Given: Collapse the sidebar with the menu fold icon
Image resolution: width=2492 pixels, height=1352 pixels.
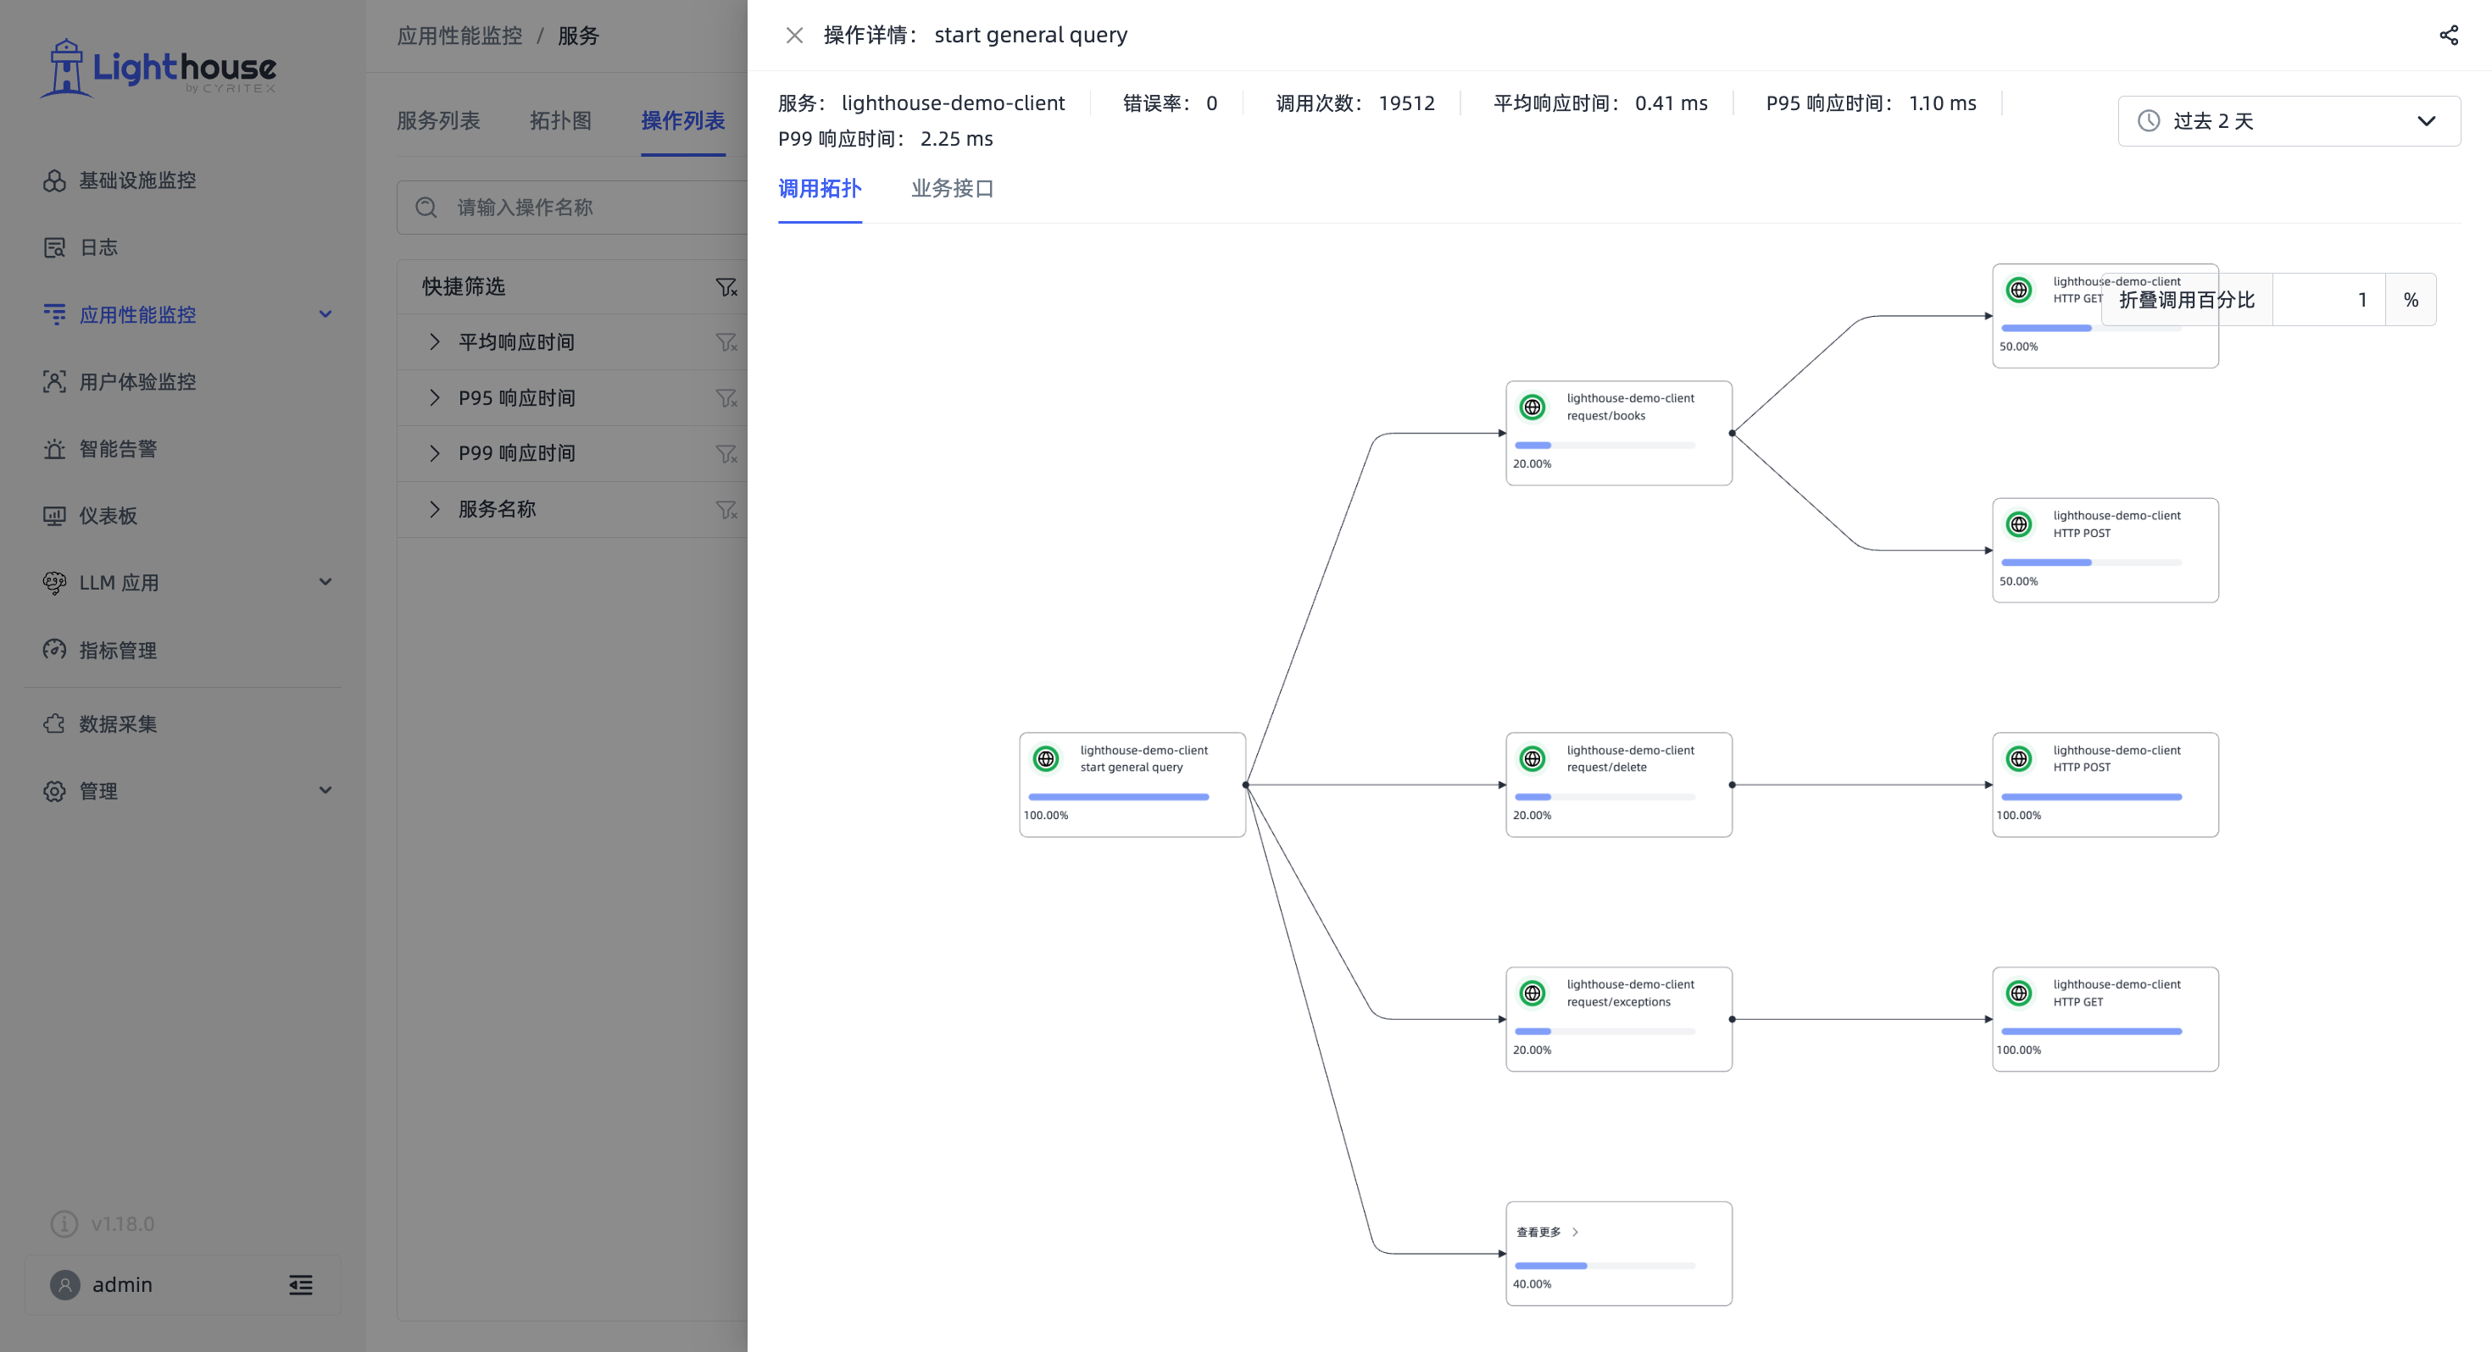Looking at the screenshot, I should (301, 1285).
